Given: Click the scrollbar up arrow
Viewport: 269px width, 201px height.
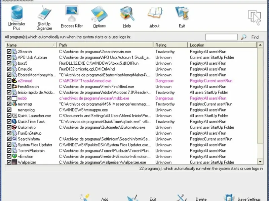Looking at the screenshot, I should click(x=260, y=45).
